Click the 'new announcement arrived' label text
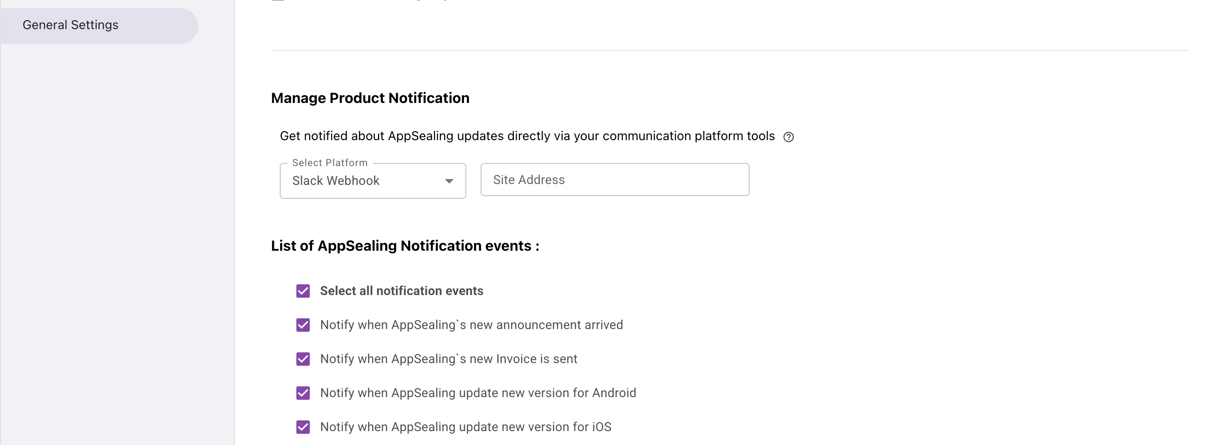Screen dimensions: 1224x445 (x=471, y=325)
